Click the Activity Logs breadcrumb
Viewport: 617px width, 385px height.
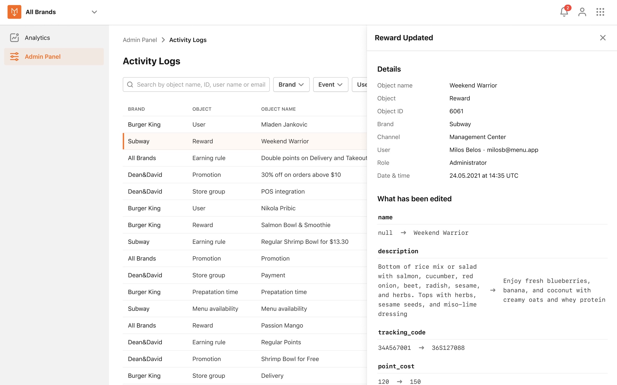(x=188, y=40)
